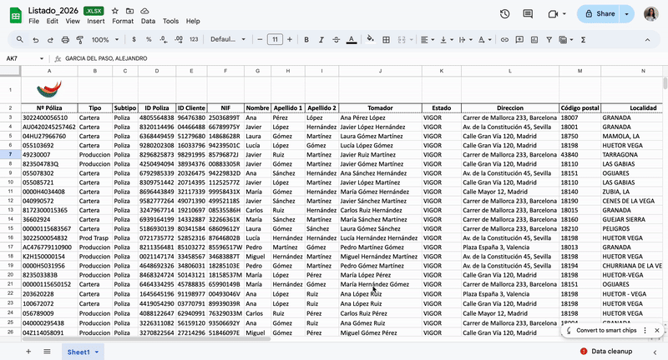Open the Data menu
668x360 pixels.
149,22
